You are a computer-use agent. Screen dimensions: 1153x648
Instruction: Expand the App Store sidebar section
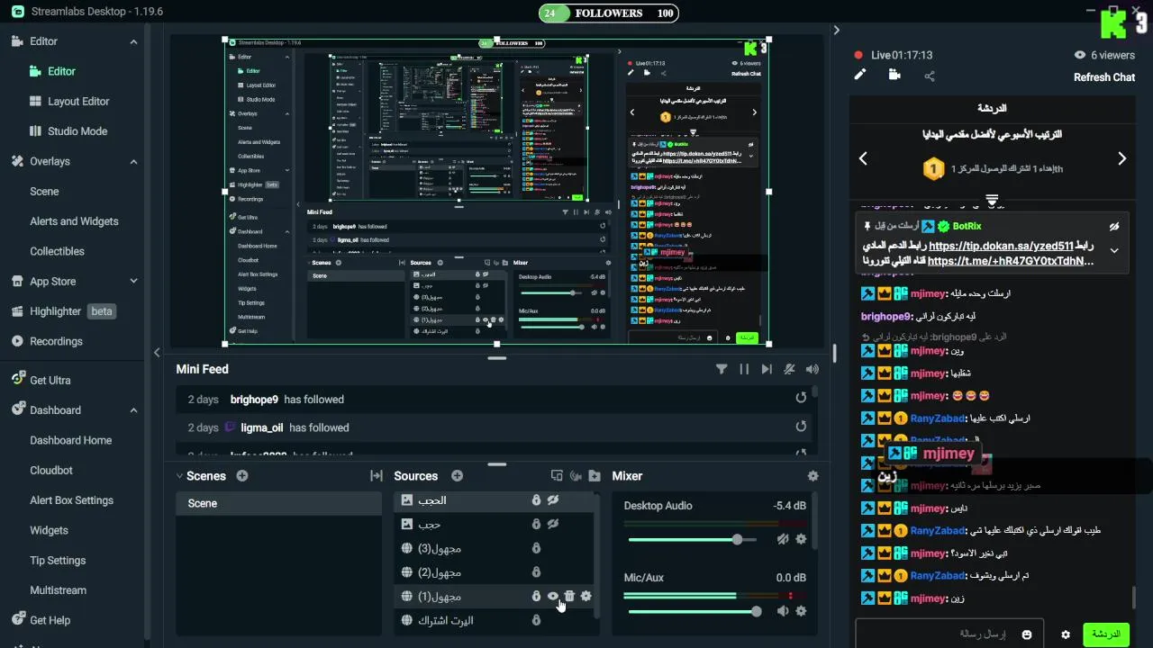pos(133,281)
